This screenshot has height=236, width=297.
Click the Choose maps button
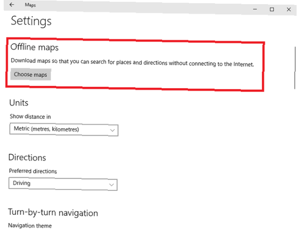click(x=31, y=74)
